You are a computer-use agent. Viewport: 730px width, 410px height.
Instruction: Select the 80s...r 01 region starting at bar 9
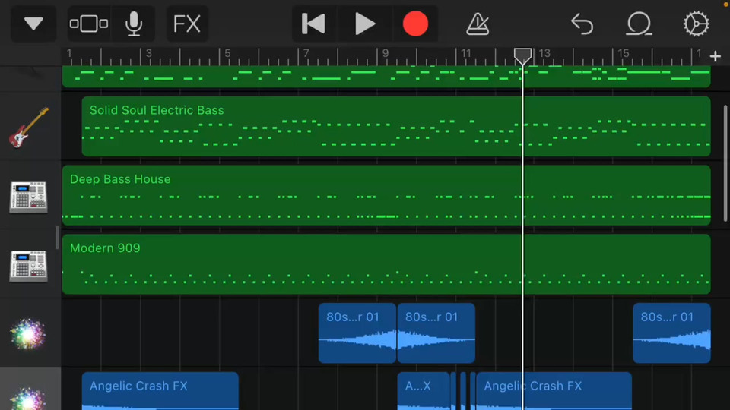[436, 333]
